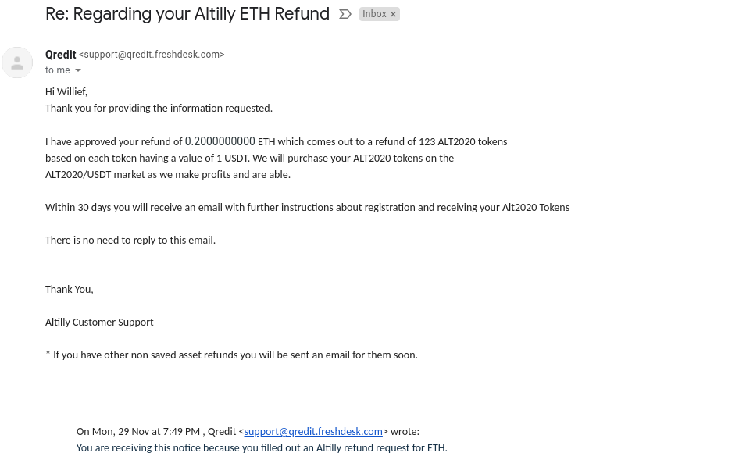Image resolution: width=739 pixels, height=467 pixels.
Task: Click sender address support@qredit.freshdesk.com in header
Action: [x=152, y=55]
